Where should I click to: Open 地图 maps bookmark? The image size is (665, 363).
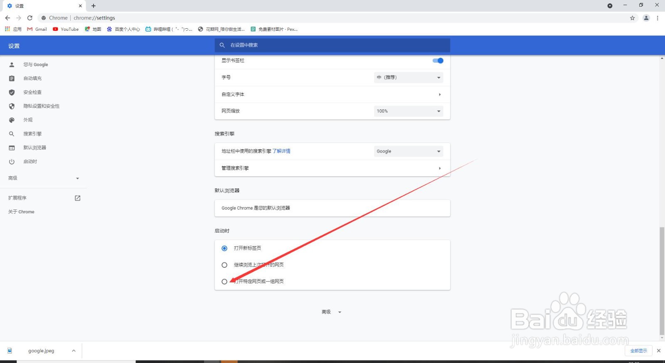(x=93, y=29)
